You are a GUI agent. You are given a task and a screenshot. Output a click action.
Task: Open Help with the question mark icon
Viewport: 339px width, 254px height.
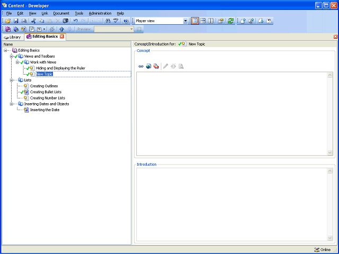(126, 21)
